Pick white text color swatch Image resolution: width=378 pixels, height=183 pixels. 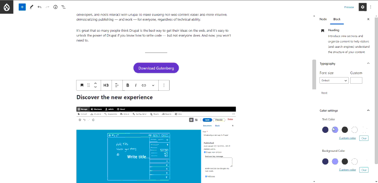pyautogui.click(x=354, y=130)
